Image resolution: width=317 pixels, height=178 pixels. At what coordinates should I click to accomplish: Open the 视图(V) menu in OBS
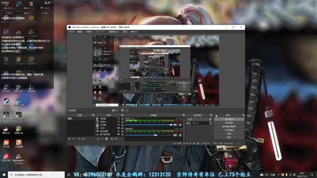(x=90, y=32)
